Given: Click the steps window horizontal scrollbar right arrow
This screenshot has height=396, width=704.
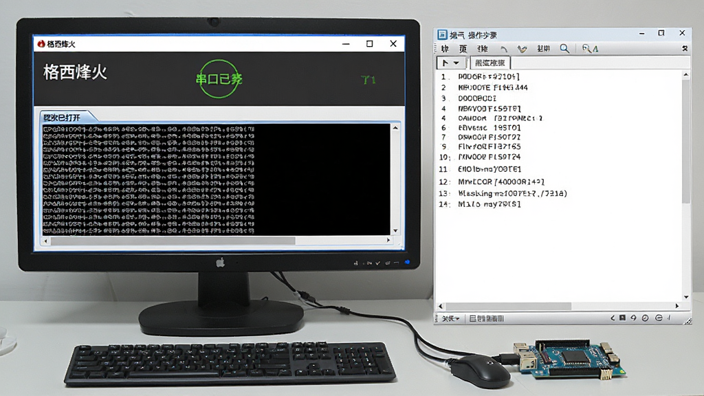Looking at the screenshot, I should [677, 306].
